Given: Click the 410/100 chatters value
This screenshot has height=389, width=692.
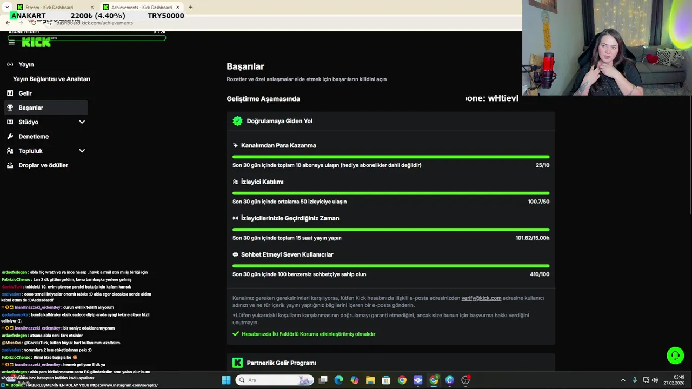Looking at the screenshot, I should pos(540,274).
